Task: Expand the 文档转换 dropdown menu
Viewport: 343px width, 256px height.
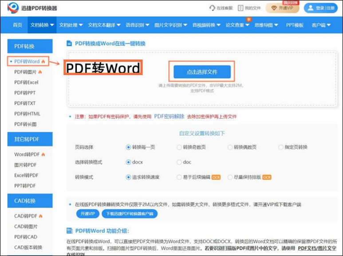Action: 42,25
